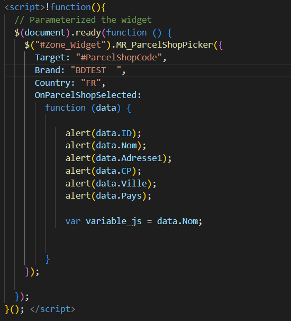291x321 pixels.
Task: Click the word document in ready call
Action: [45, 32]
